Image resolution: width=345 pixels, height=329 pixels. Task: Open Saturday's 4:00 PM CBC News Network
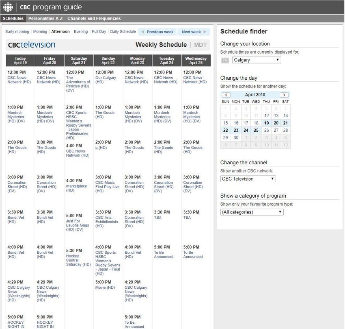point(78,153)
